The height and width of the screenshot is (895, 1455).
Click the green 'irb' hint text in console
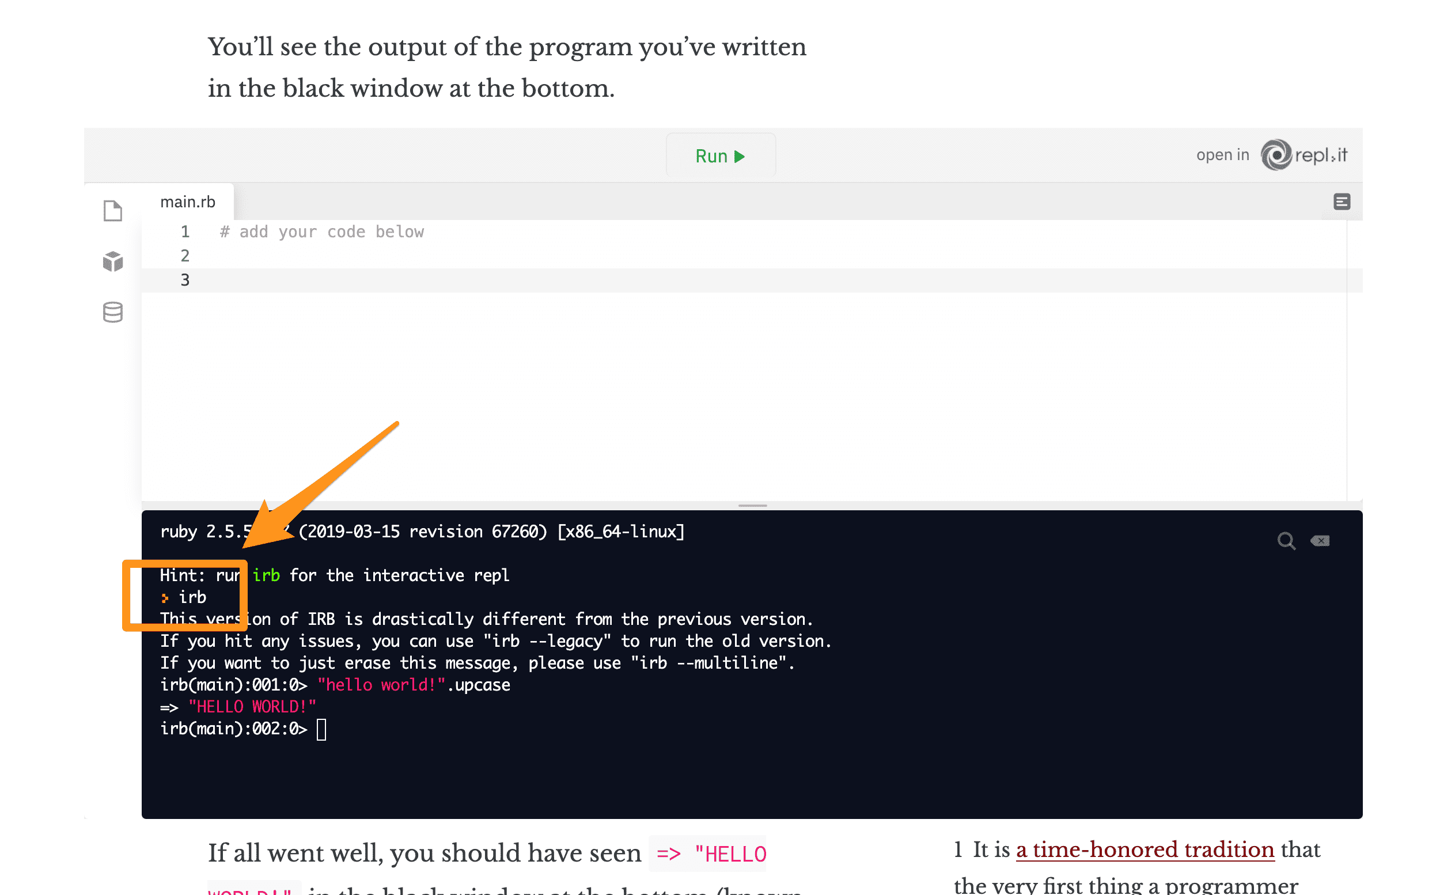tap(266, 575)
